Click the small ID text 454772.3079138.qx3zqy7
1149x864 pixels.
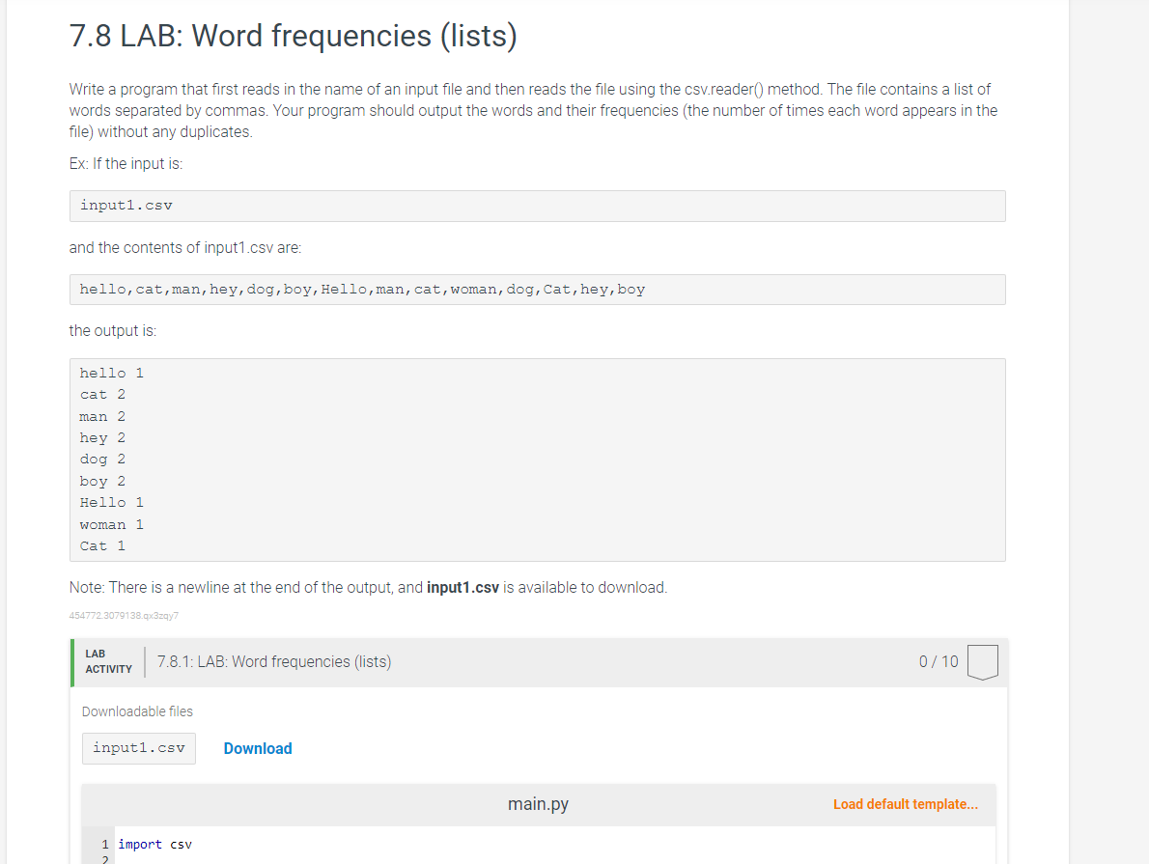tap(124, 616)
